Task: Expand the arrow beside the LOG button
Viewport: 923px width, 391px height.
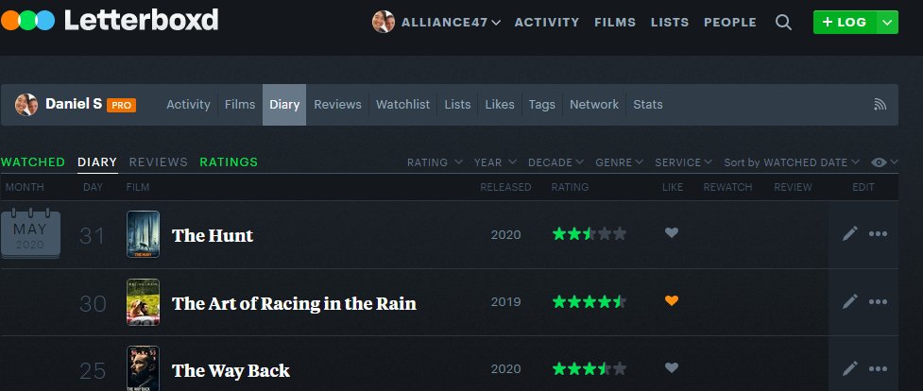Action: coord(888,23)
